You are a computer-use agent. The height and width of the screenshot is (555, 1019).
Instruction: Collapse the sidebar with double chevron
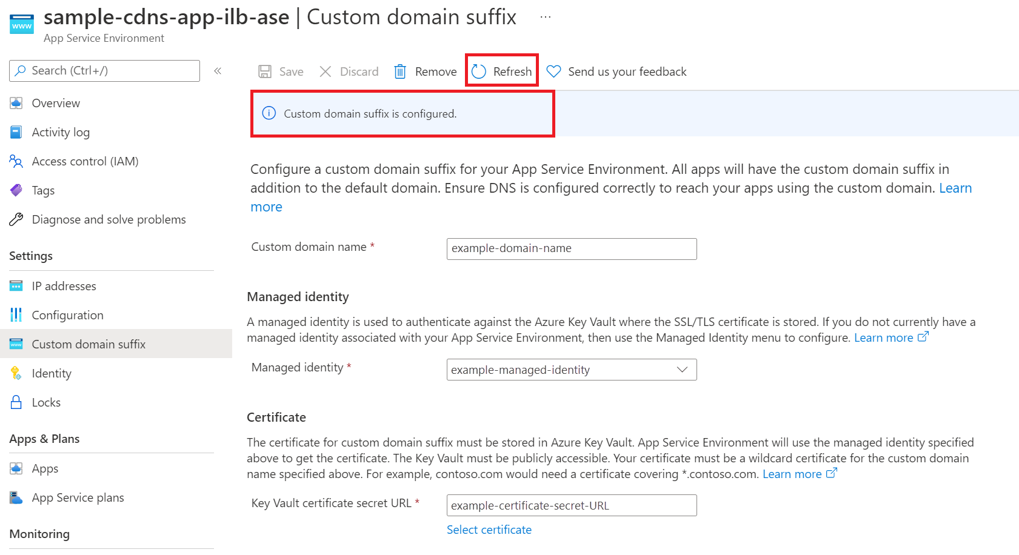218,71
